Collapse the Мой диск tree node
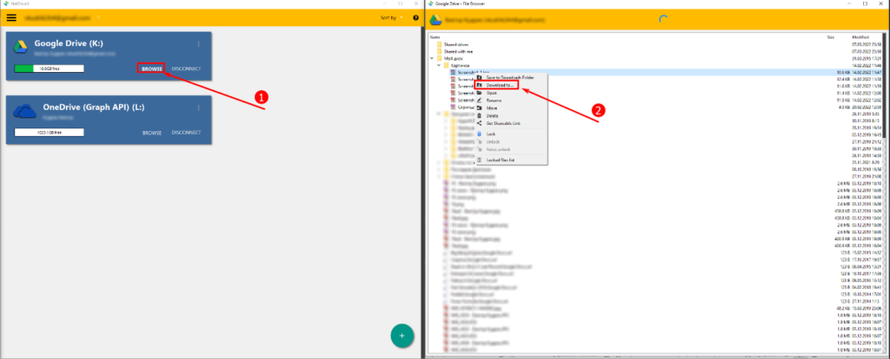The image size is (890, 359). coord(432,58)
